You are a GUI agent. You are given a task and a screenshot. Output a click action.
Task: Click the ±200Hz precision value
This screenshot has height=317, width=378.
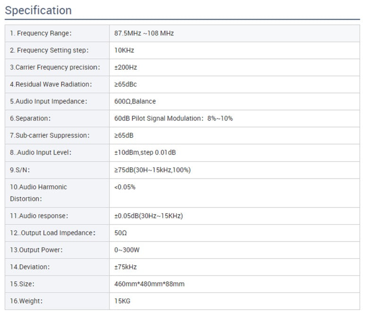[x=126, y=67]
